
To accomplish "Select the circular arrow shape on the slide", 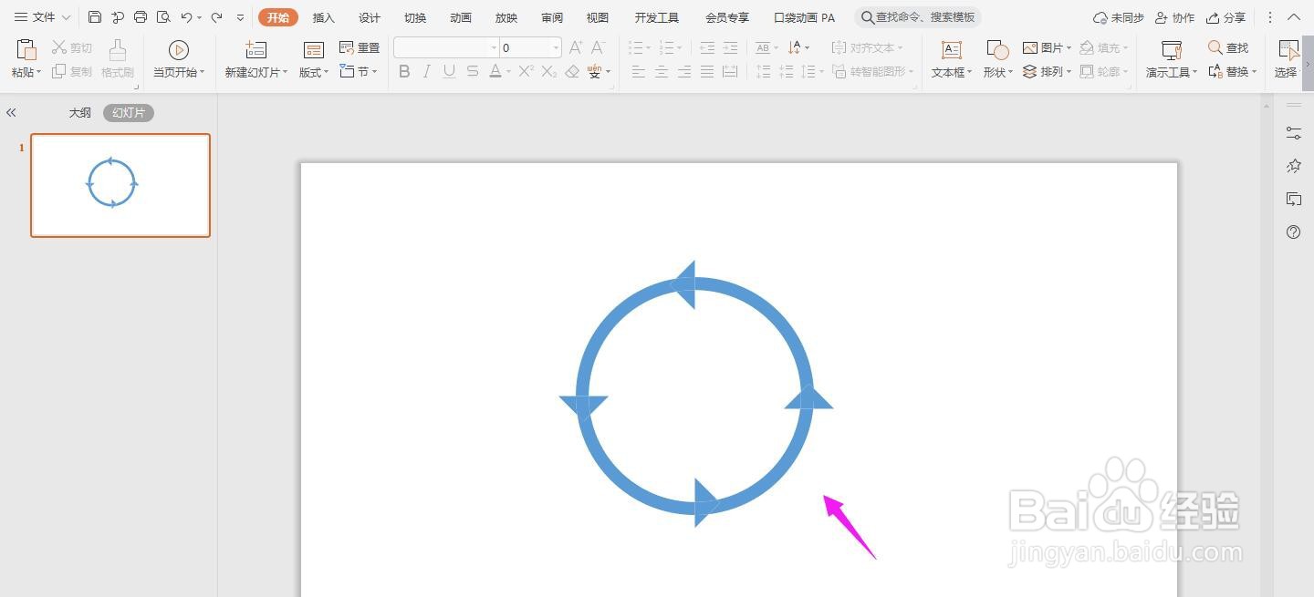I will click(x=695, y=395).
